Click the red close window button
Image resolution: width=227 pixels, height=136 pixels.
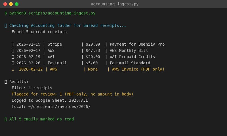5,4
